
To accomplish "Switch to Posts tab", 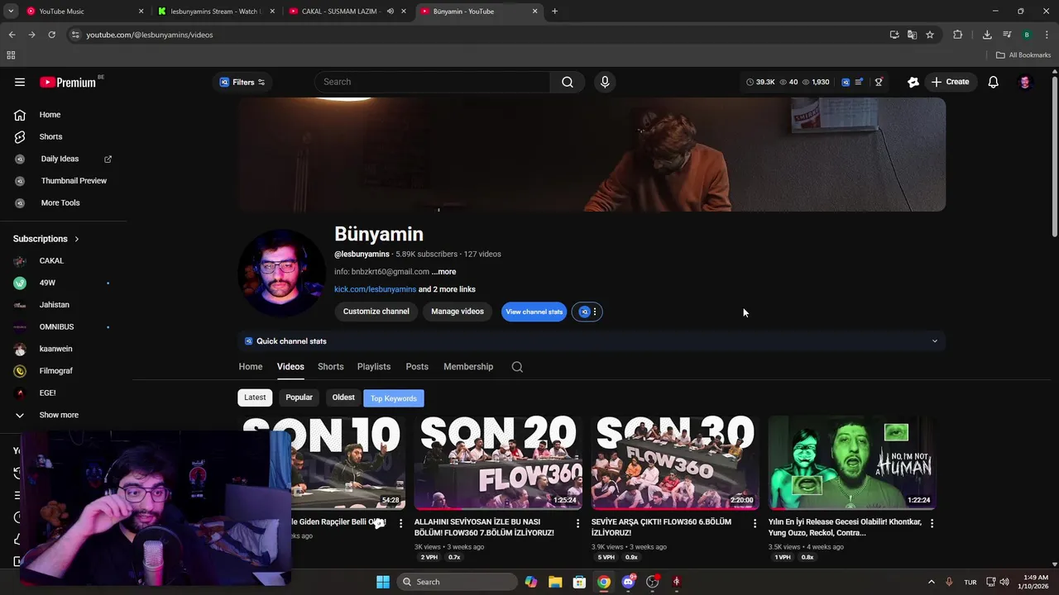I will tap(417, 367).
